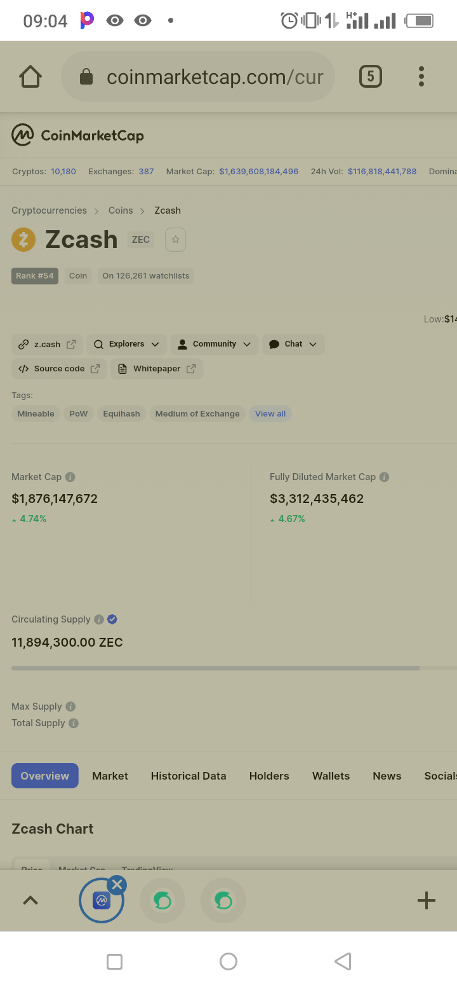457x992 pixels.
Task: Click the coinmarketcap.com address bar
Action: click(198, 77)
